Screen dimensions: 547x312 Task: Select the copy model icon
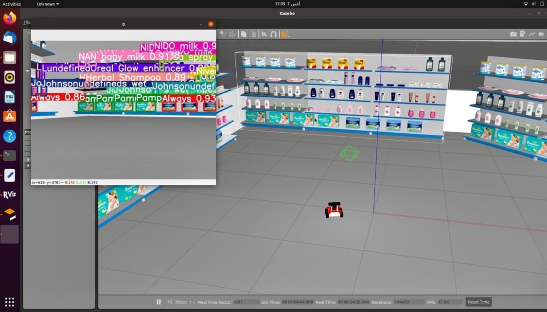point(244,34)
